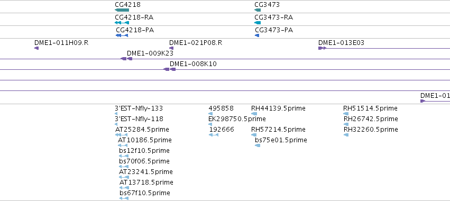Select the DME1-009K23 feature arrows
Viewport: 450px width, 201px height.
pos(126,59)
